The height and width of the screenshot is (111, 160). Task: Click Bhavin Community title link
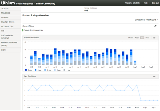pos(45,4)
